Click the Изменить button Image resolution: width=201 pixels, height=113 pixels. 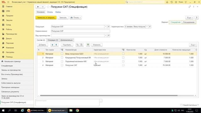pos(97,45)
